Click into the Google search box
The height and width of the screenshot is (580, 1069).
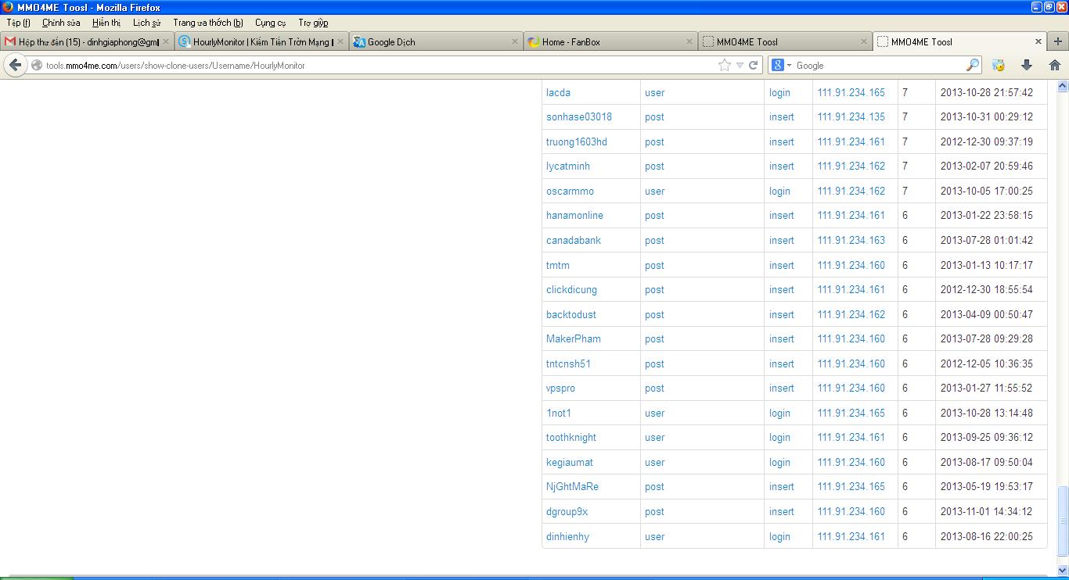click(x=880, y=66)
